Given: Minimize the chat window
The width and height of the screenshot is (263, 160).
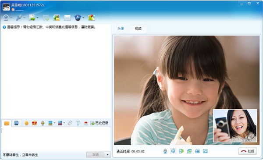Looking at the screenshot, I should coord(242,4).
